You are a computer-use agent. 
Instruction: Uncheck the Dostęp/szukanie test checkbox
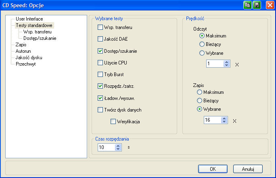[x=100, y=51]
